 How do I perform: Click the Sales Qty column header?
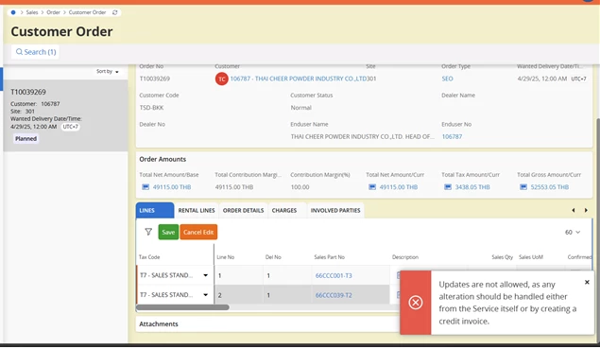(x=502, y=257)
